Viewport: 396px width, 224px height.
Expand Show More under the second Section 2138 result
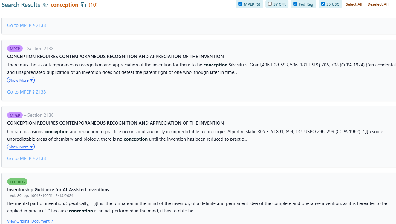pyautogui.click(x=21, y=147)
